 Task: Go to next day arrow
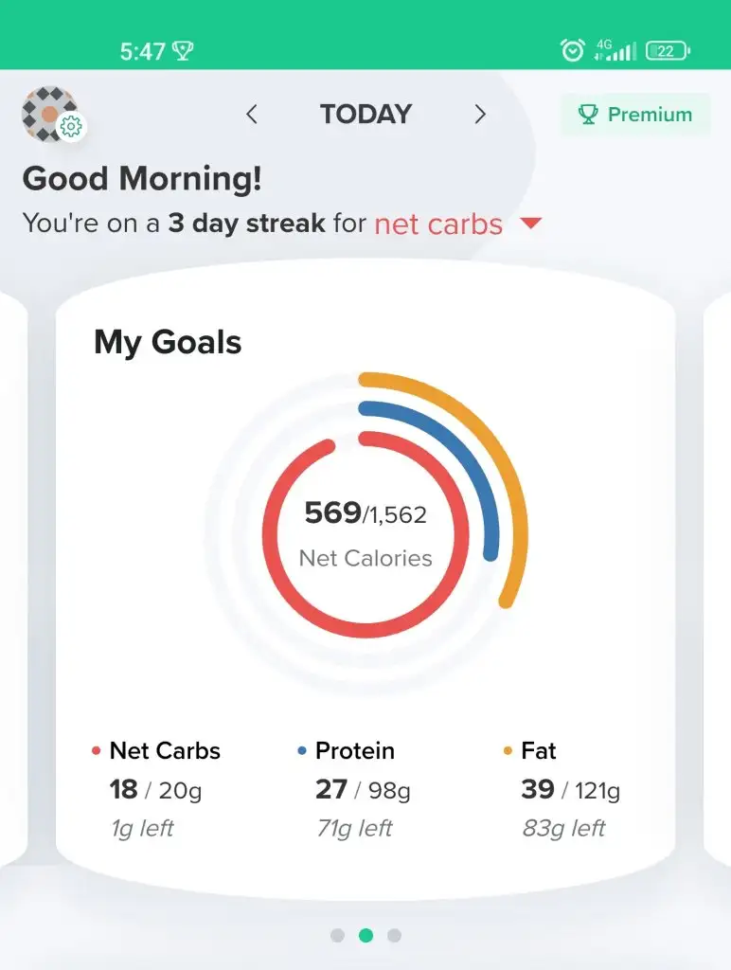(x=480, y=114)
